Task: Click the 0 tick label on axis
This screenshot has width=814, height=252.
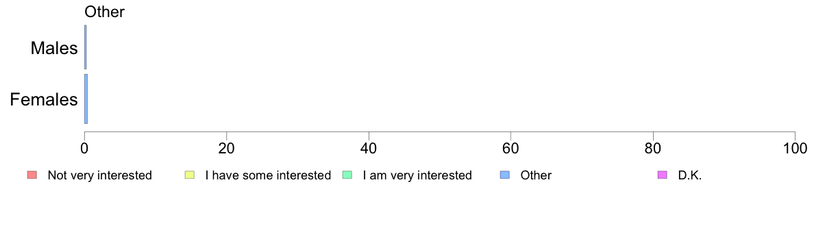Action: [x=84, y=149]
